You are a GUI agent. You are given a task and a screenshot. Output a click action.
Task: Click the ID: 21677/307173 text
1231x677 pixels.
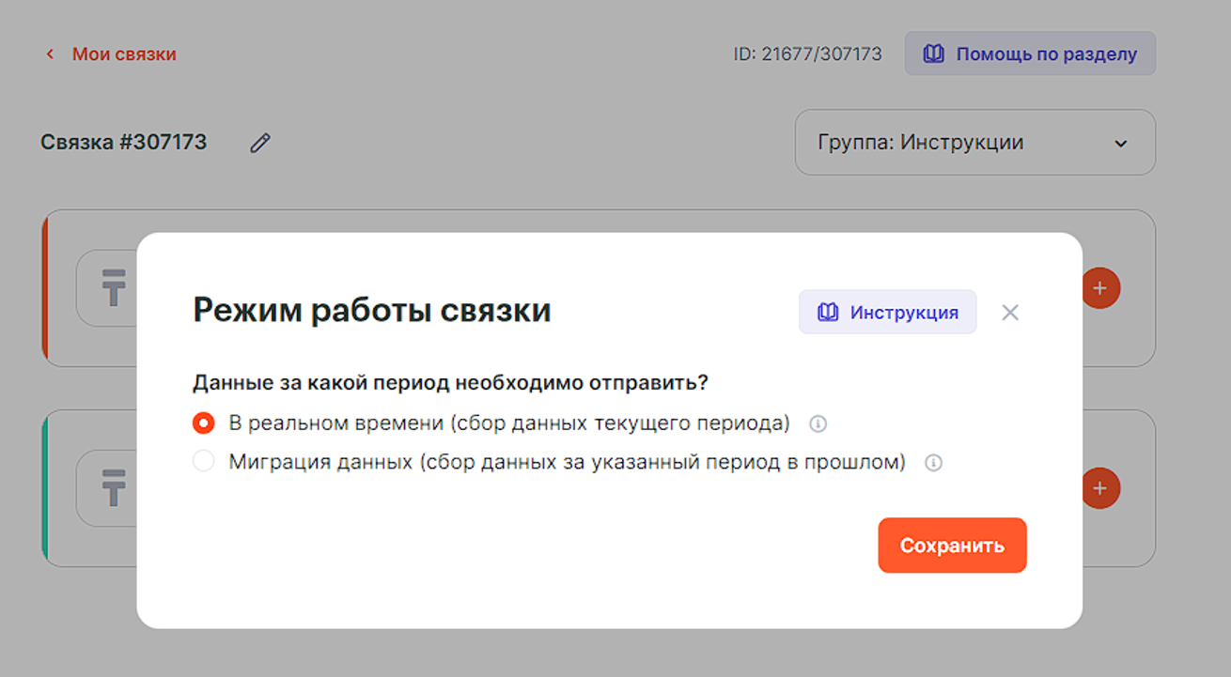[807, 54]
